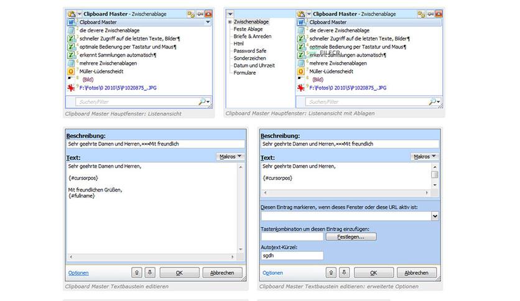Click Word icon beside 'Clipboard Master' in 'mit Ablagen' window
This screenshot has width=520, height=301.
(x=301, y=22)
